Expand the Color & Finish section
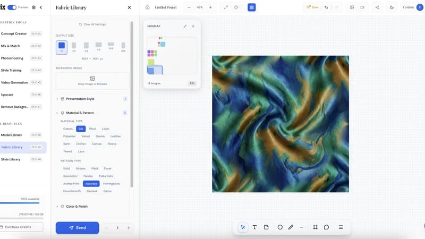 click(91, 207)
